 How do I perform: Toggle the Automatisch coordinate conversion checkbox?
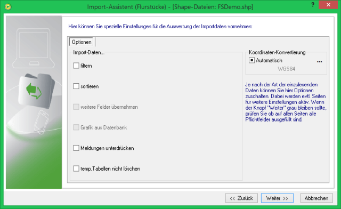[x=251, y=60]
